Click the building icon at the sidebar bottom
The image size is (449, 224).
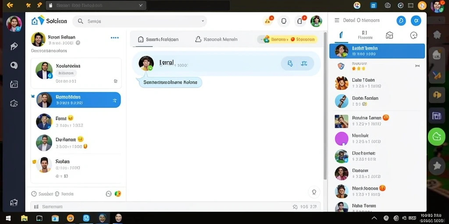(x=14, y=202)
